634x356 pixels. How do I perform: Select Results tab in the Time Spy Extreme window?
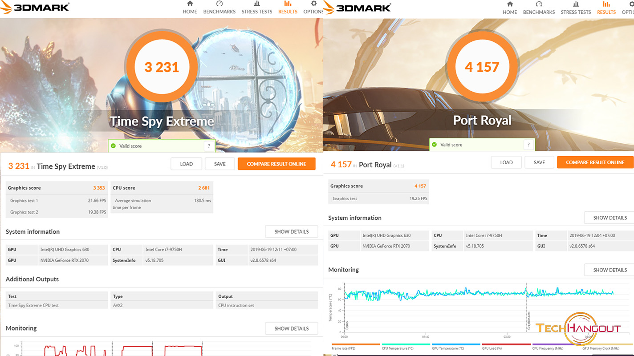point(288,8)
